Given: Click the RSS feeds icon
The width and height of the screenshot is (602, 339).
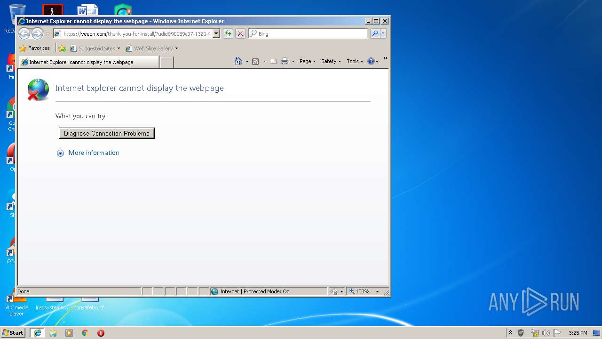Looking at the screenshot, I should tap(255, 61).
